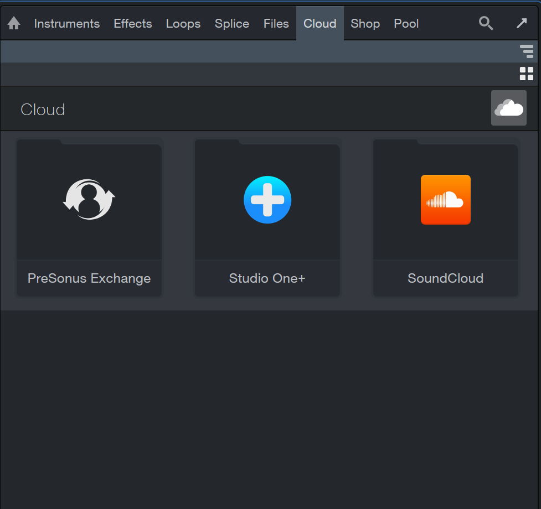The image size is (541, 509).
Task: Switch to the Files tab
Action: tap(276, 23)
